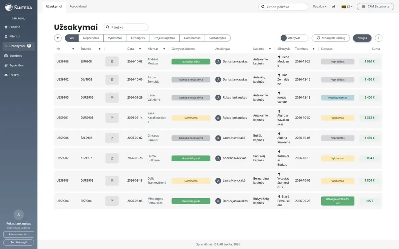Open image for order UZS9905
The width and height of the screenshot is (399, 249).
click(112, 98)
